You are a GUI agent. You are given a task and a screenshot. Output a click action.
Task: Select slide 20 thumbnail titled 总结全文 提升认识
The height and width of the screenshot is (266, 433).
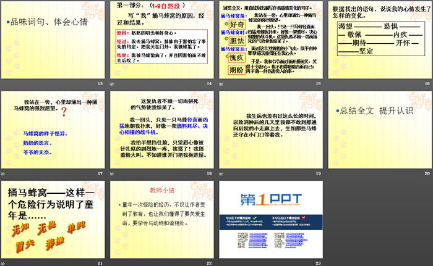(x=380, y=130)
